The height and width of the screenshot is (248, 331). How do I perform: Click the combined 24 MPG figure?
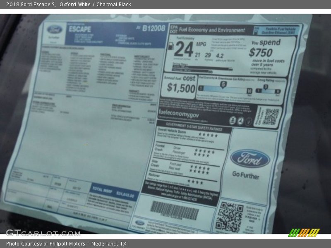[184, 49]
